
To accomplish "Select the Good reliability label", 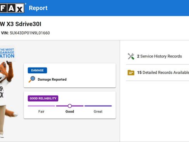I will point(70,111).
